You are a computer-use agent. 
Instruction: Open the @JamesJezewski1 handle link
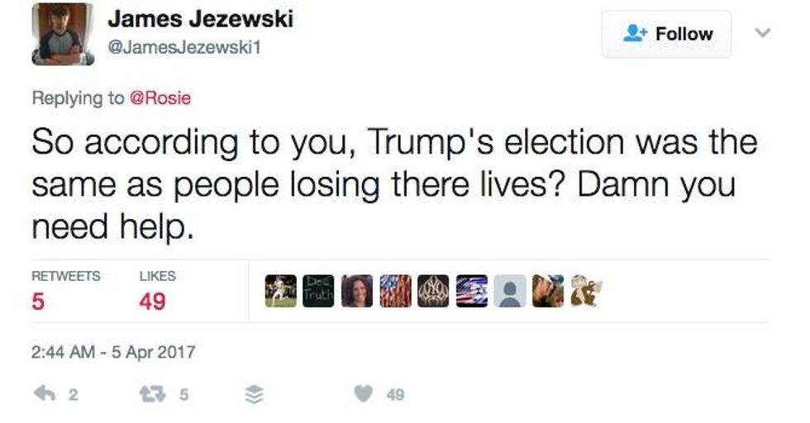coord(184,47)
